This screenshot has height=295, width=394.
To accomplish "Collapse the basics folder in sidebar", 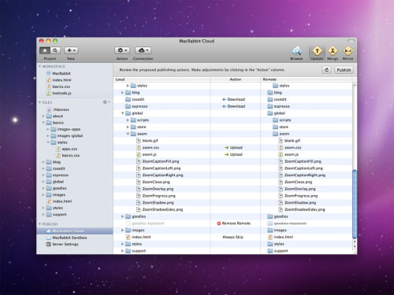I will (x=43, y=123).
